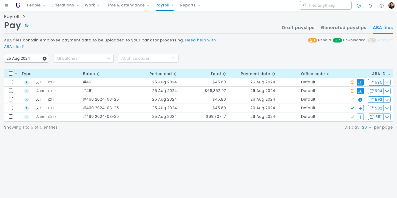397x198 pixels.
Task: Open the Time & attendance menu
Action: pyautogui.click(x=127, y=5)
